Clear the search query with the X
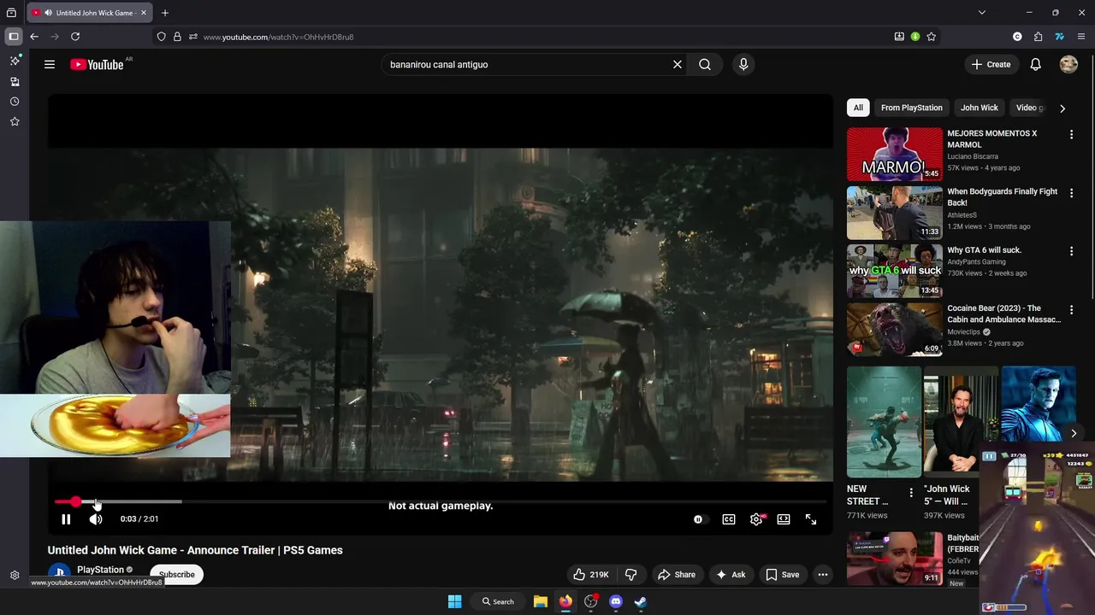This screenshot has width=1095, height=615. click(678, 64)
